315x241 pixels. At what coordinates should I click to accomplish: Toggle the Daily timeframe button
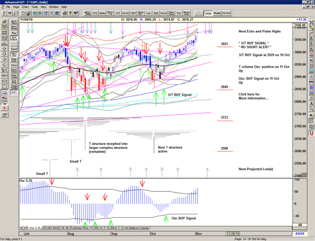pyautogui.click(x=208, y=13)
